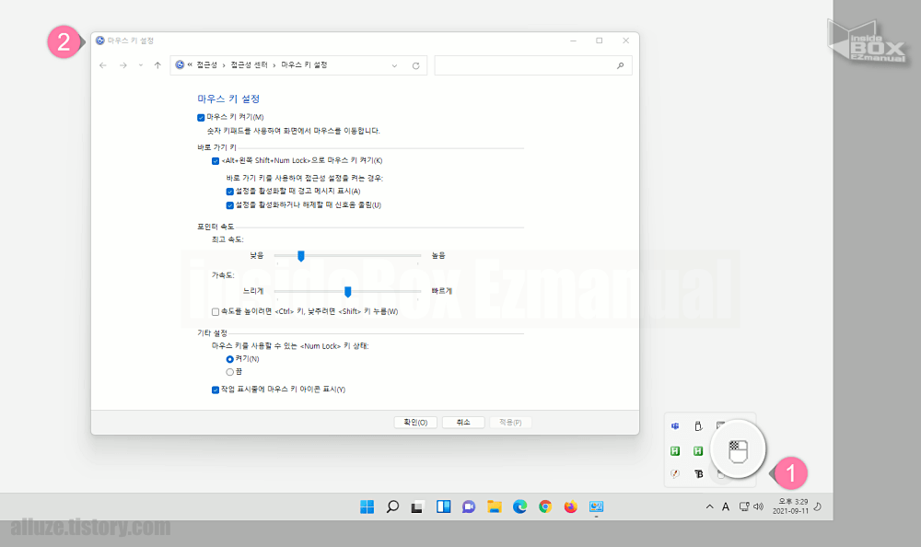
Task: Expand the address bar history dropdown
Action: 394,65
